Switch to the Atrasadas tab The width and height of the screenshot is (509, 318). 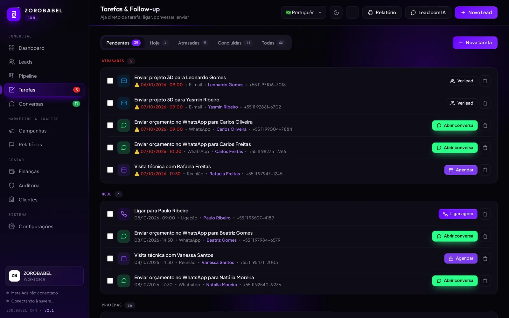pyautogui.click(x=192, y=43)
